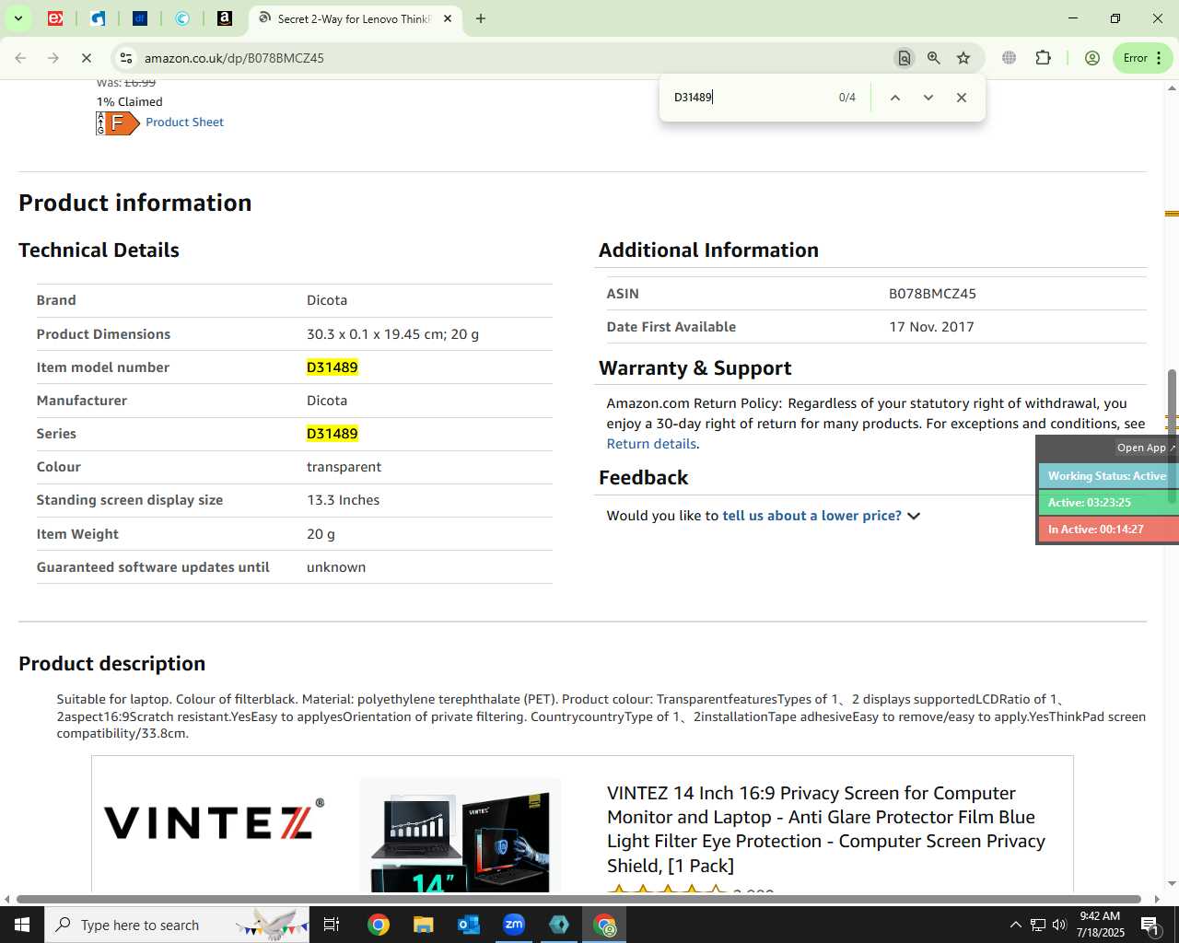Click the red In Active time tracker bar
Image resolution: width=1179 pixels, height=943 pixels.
(1107, 530)
